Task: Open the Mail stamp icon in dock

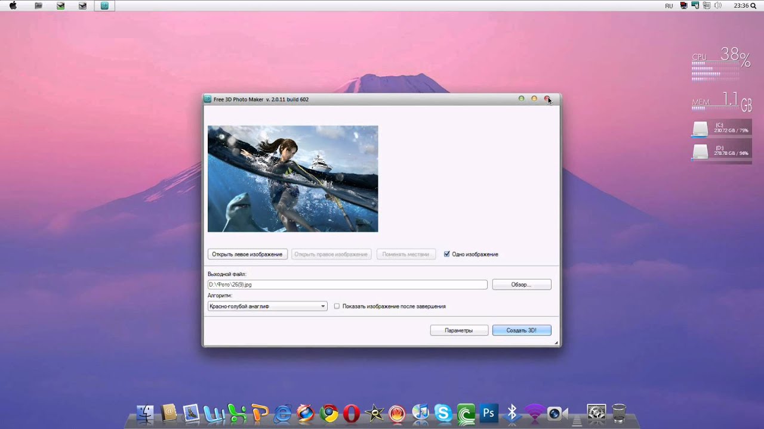Action: click(x=191, y=412)
